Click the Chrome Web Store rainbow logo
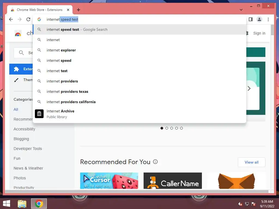Viewport: 279px width, 209px height. (x=18, y=33)
